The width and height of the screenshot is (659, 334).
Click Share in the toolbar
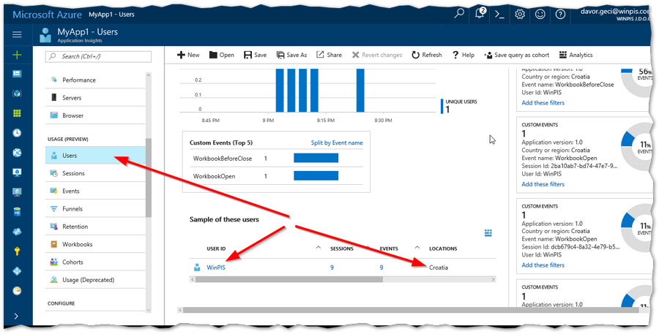point(329,55)
